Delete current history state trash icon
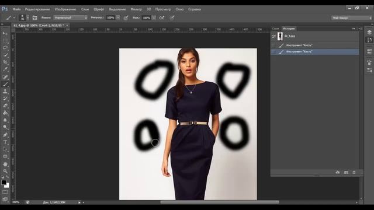374x210 pixels. 354,172
